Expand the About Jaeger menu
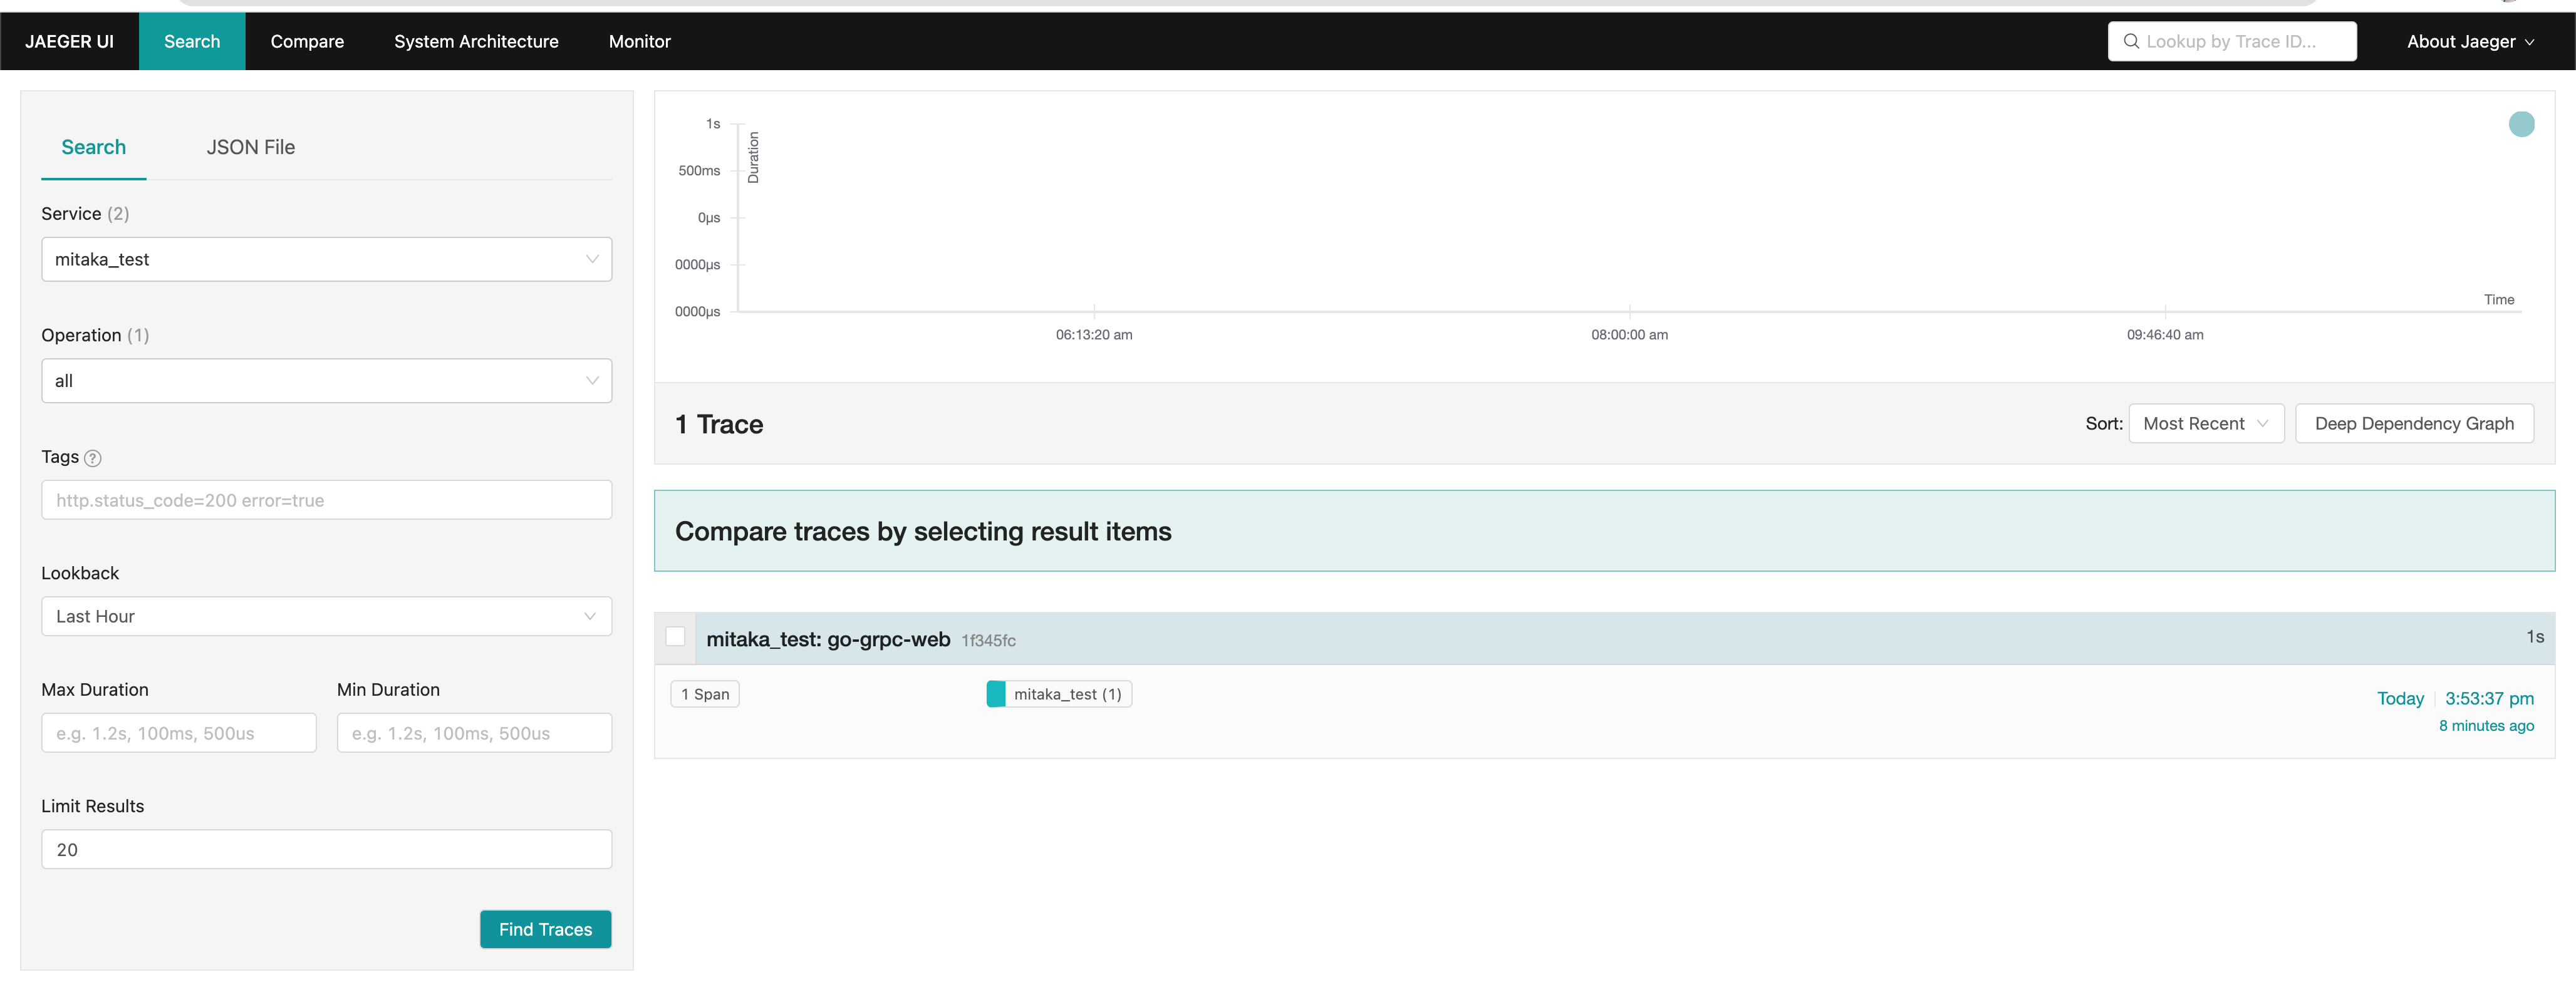Screen dimensions: 2576x997 pos(2469,41)
